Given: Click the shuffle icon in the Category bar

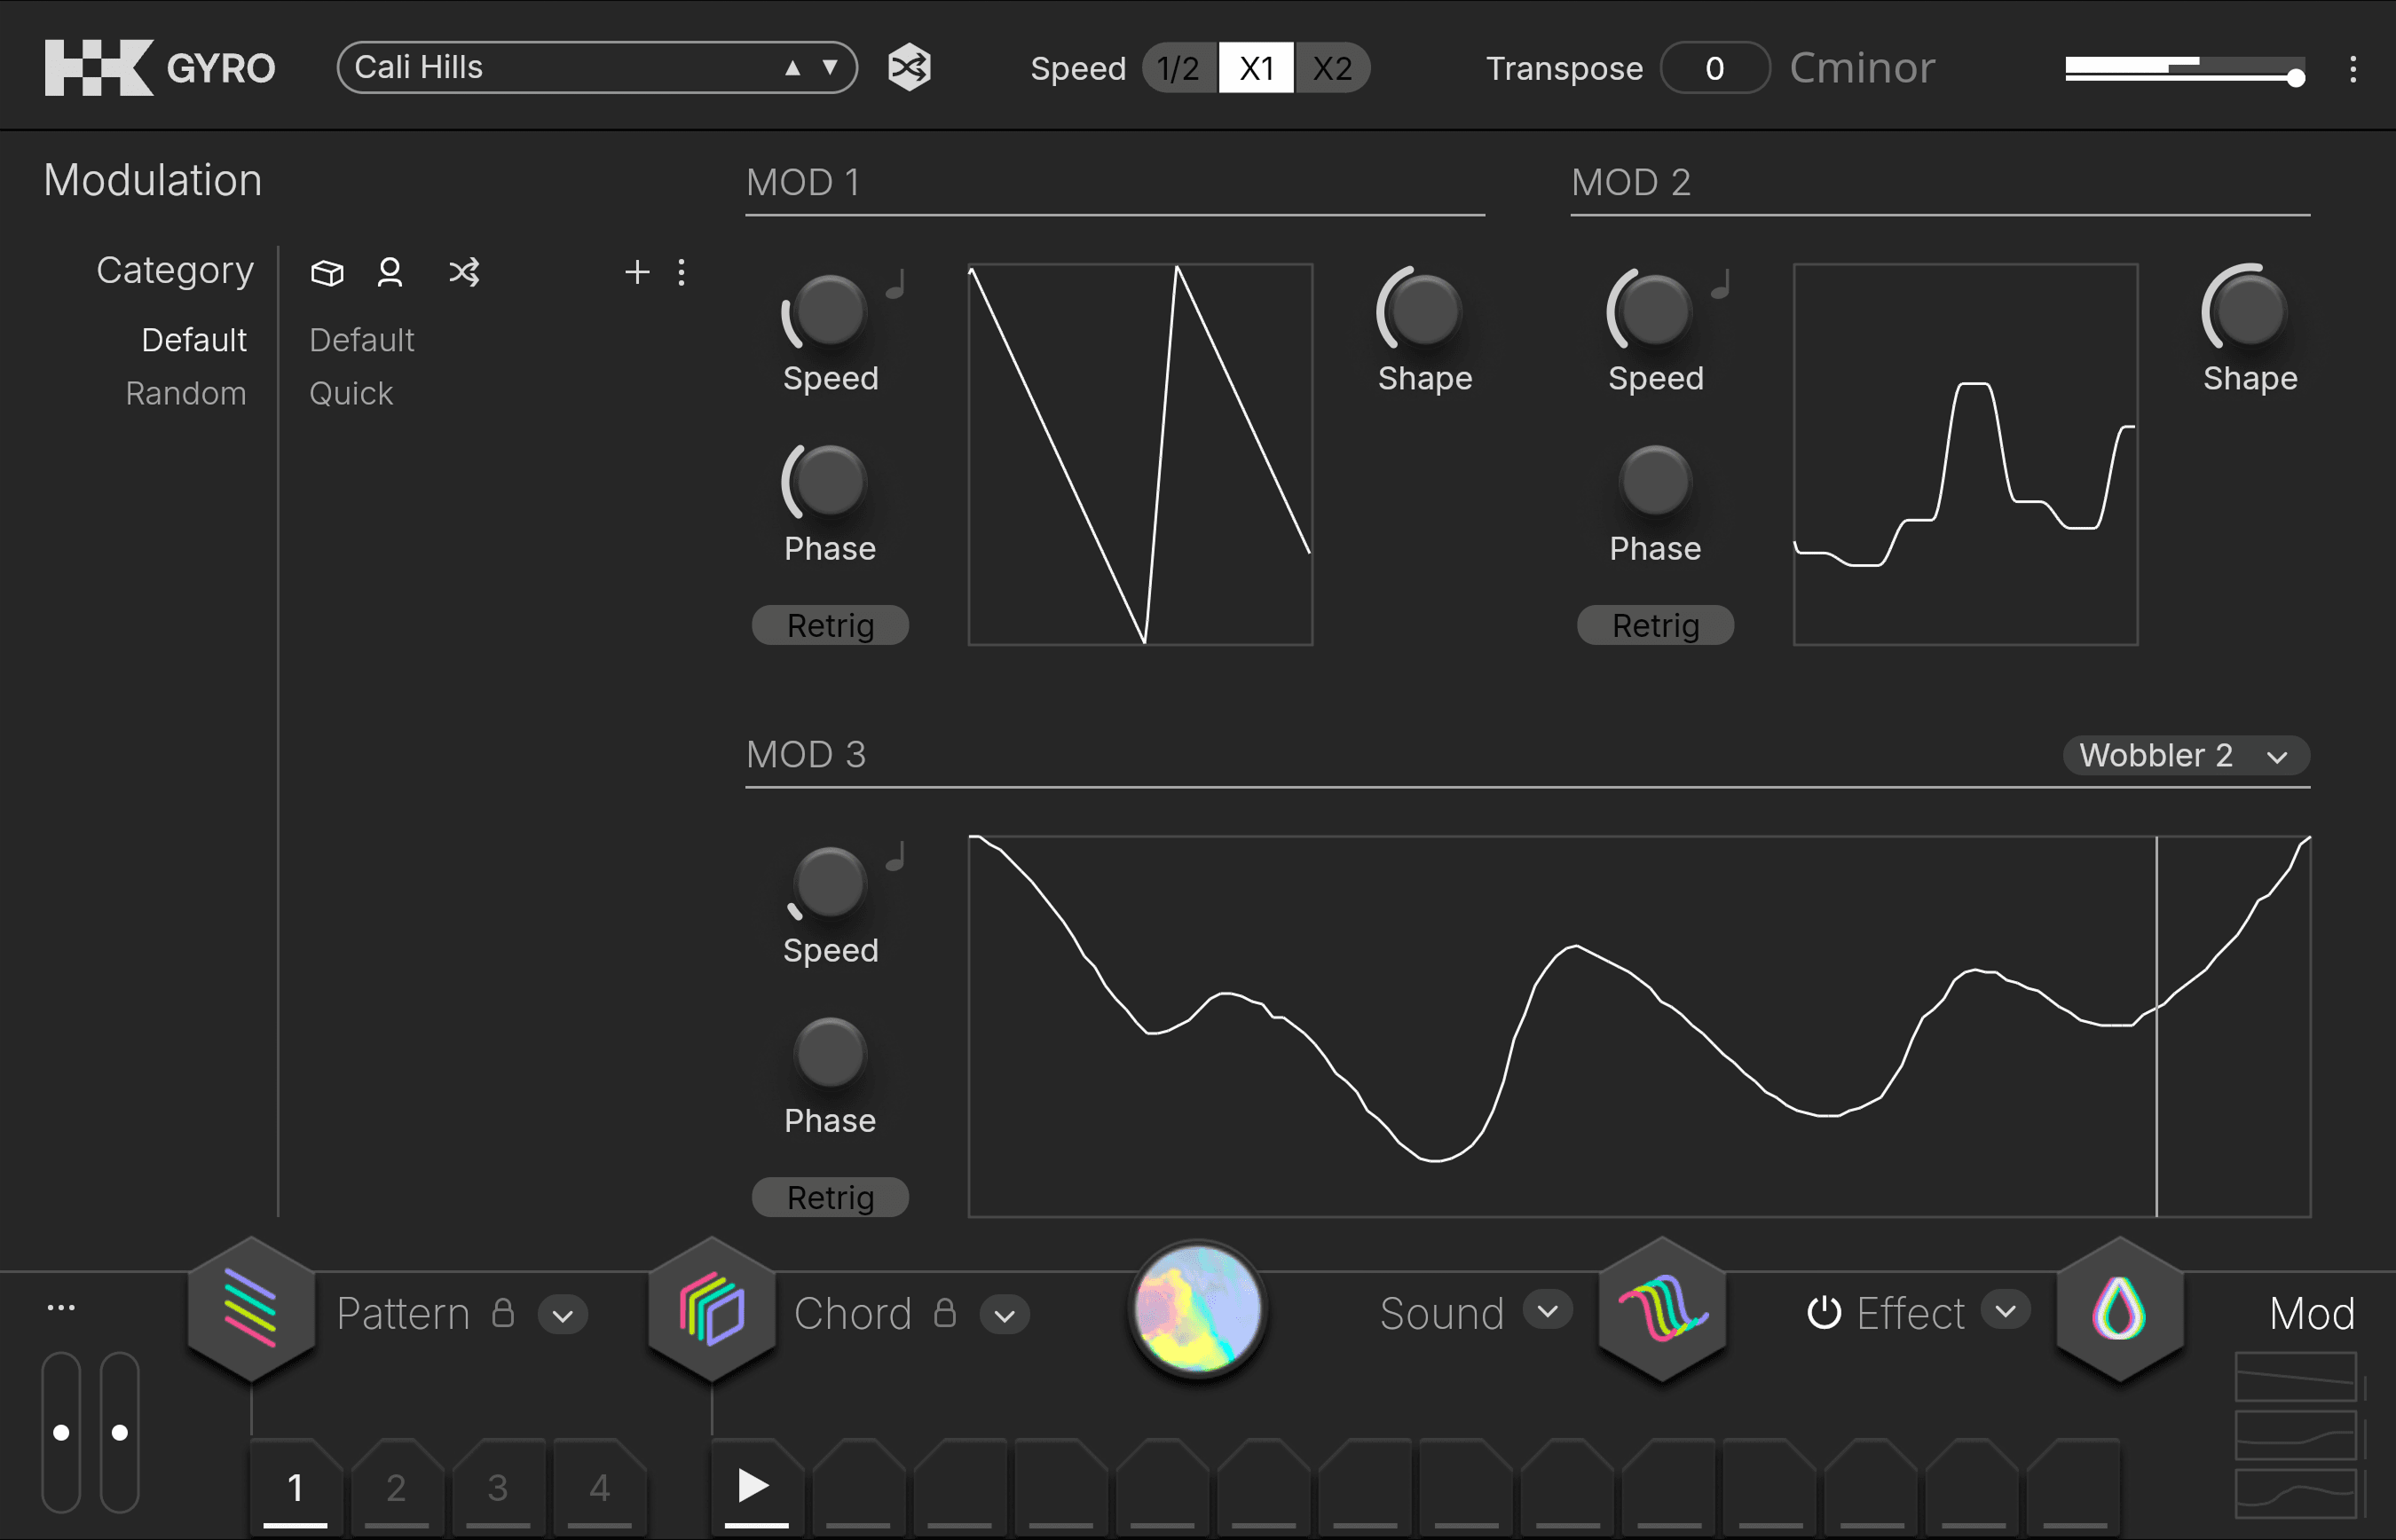Looking at the screenshot, I should pos(464,272).
